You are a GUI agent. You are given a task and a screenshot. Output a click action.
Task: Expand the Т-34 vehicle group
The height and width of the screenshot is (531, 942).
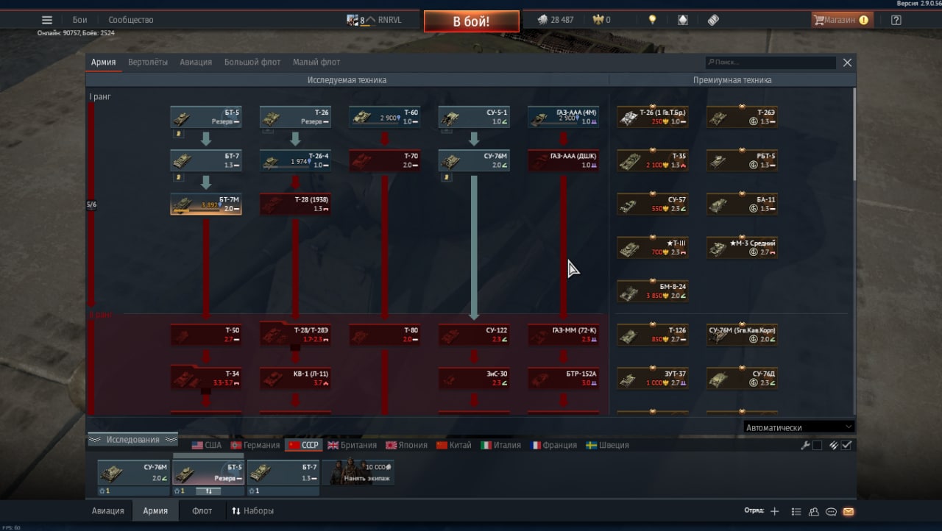pos(206,378)
